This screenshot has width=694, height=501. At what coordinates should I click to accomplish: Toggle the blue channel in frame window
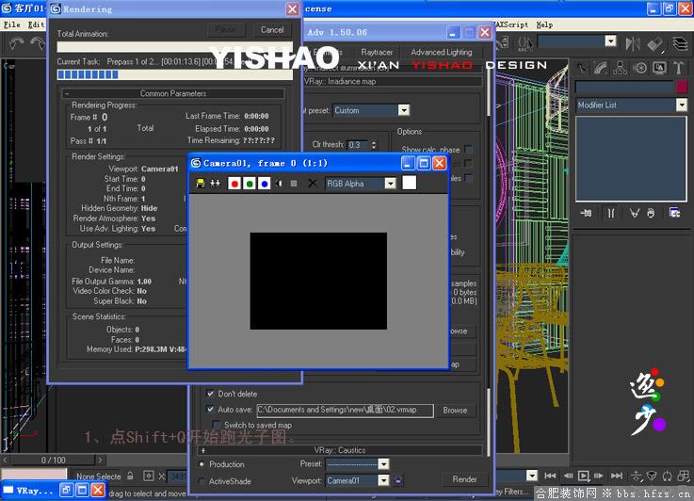tap(265, 184)
